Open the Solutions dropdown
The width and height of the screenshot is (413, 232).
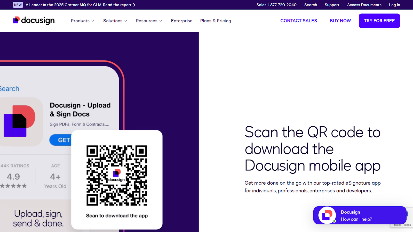115,21
